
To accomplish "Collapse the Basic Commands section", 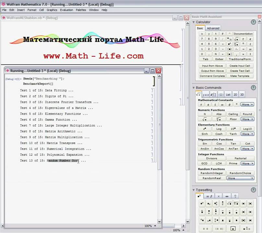I will click(194, 88).
